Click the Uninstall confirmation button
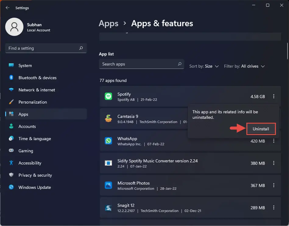This screenshot has width=289, height=226. click(x=261, y=129)
